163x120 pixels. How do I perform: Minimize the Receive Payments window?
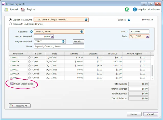tap(144, 4)
